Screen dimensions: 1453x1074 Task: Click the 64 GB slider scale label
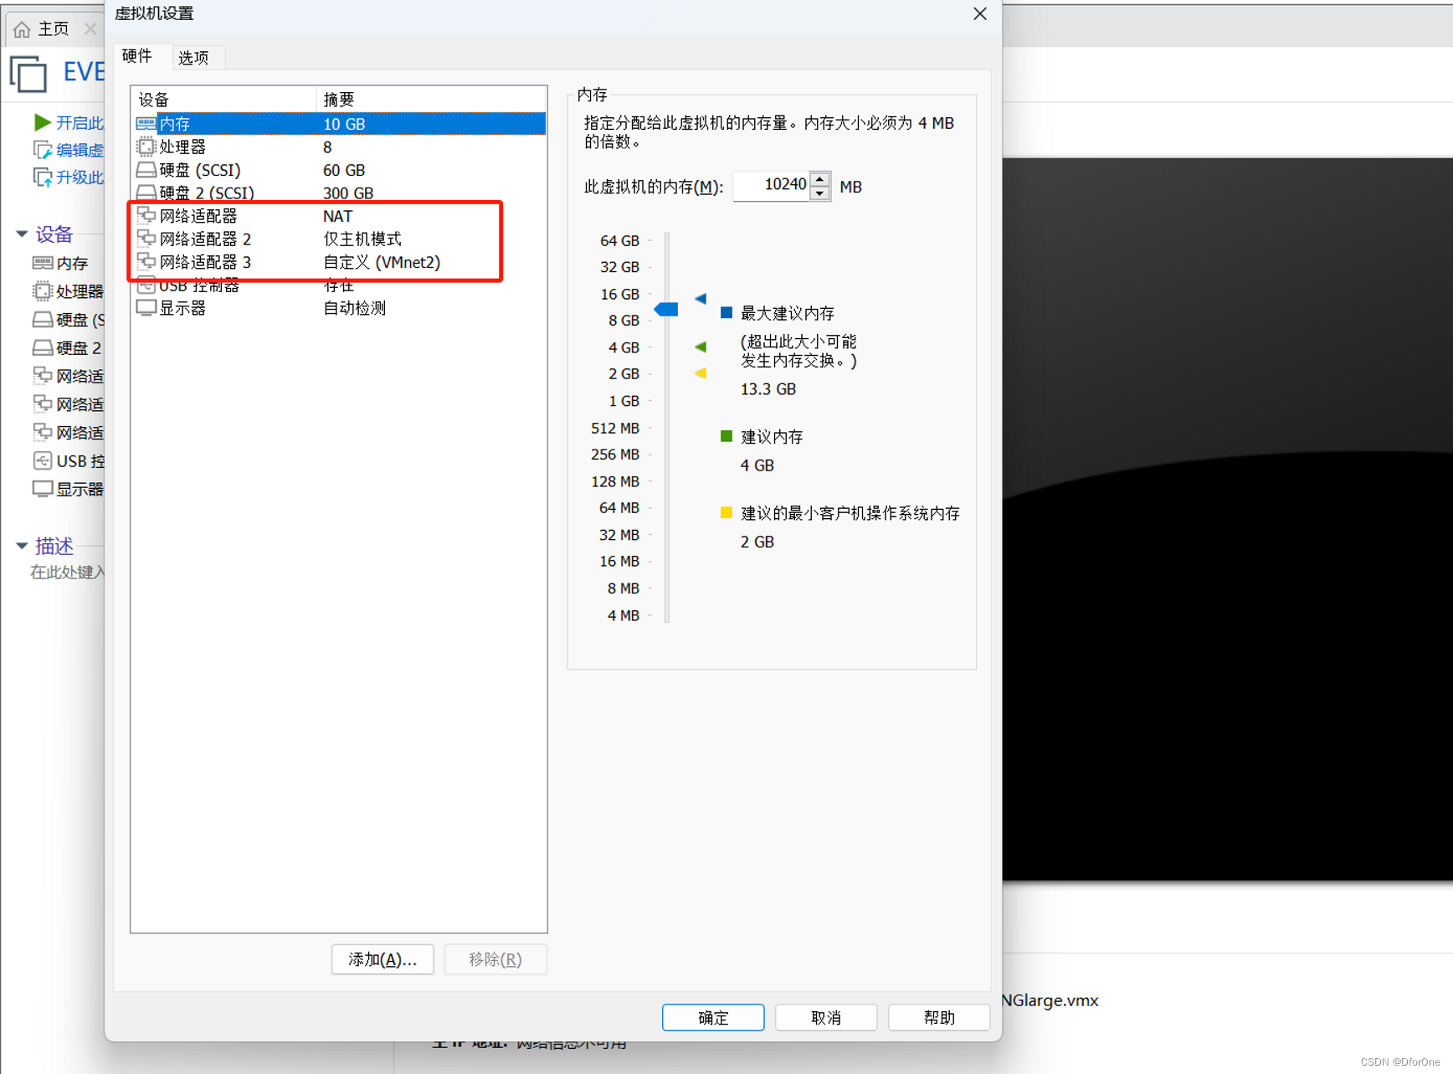click(619, 240)
